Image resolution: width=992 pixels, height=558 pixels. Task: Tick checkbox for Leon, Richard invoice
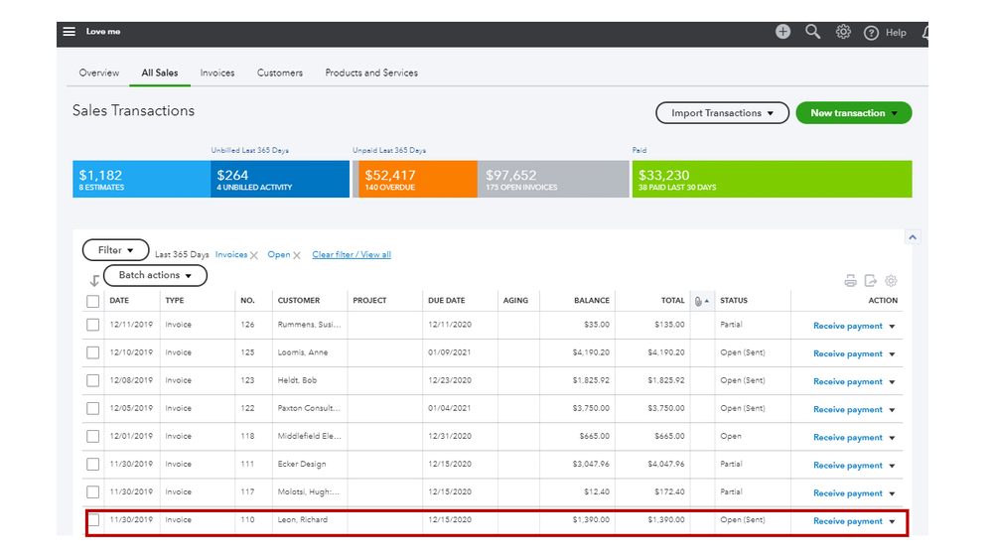93,520
